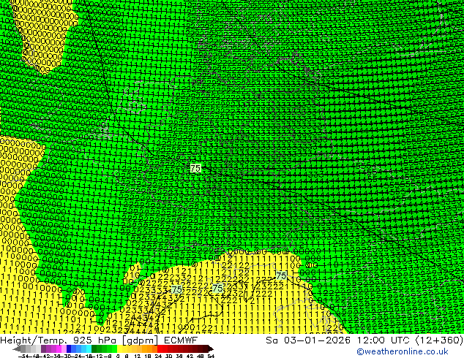Pick the dark blue legend swatch at -30
This screenshot has height=358, width=464.
(69, 349)
